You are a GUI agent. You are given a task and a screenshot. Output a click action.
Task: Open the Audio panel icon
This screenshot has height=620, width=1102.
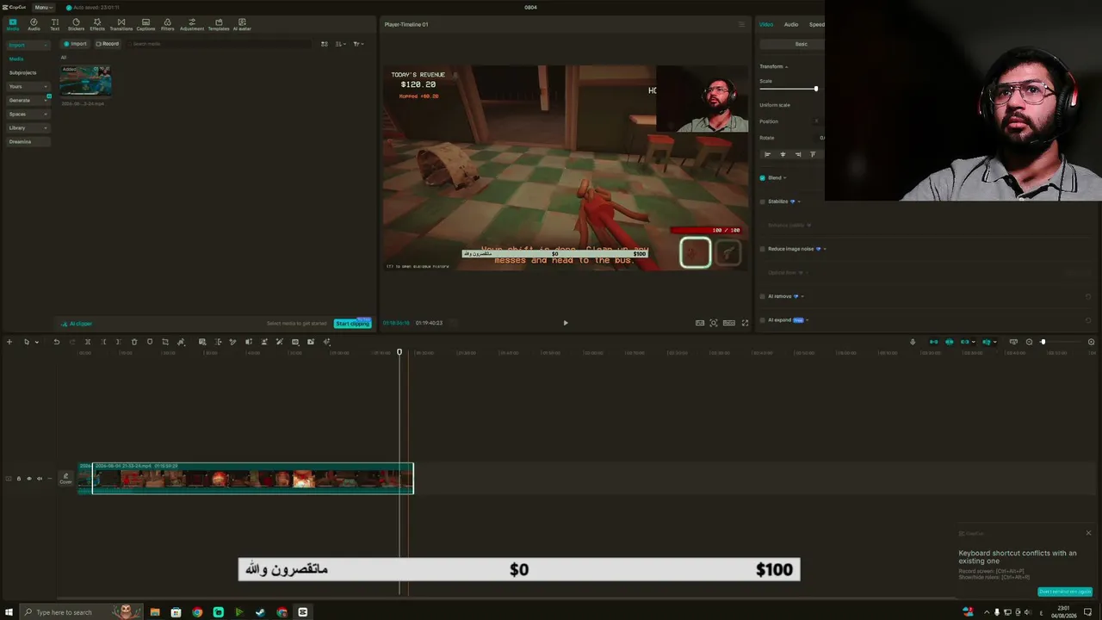click(34, 24)
